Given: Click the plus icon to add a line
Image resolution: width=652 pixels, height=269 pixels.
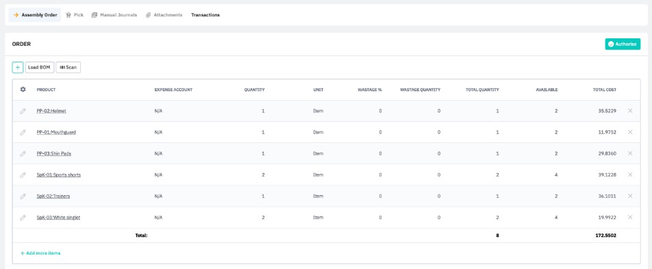Looking at the screenshot, I should tap(18, 67).
